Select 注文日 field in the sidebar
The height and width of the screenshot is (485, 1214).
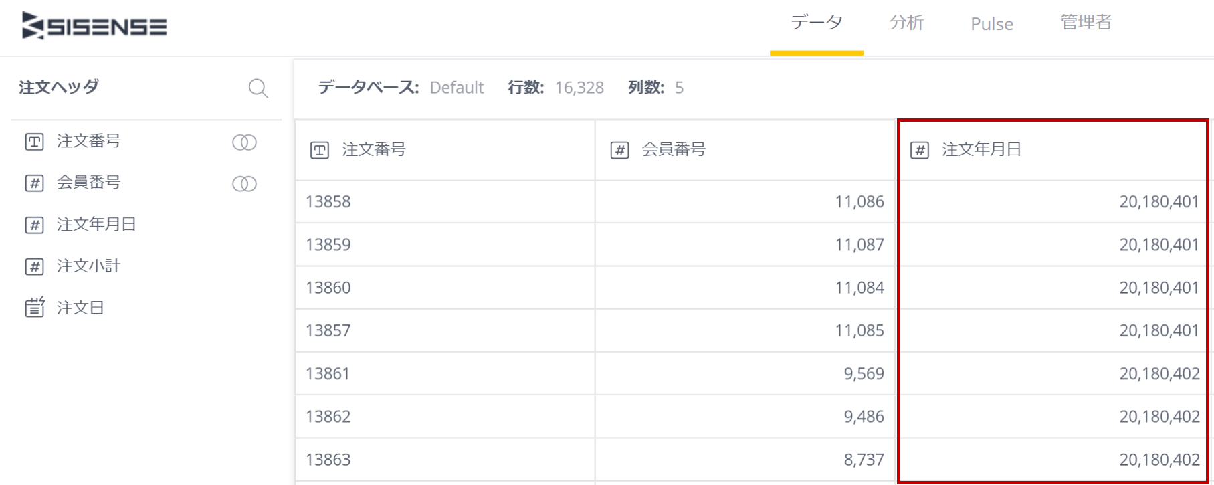tap(80, 308)
